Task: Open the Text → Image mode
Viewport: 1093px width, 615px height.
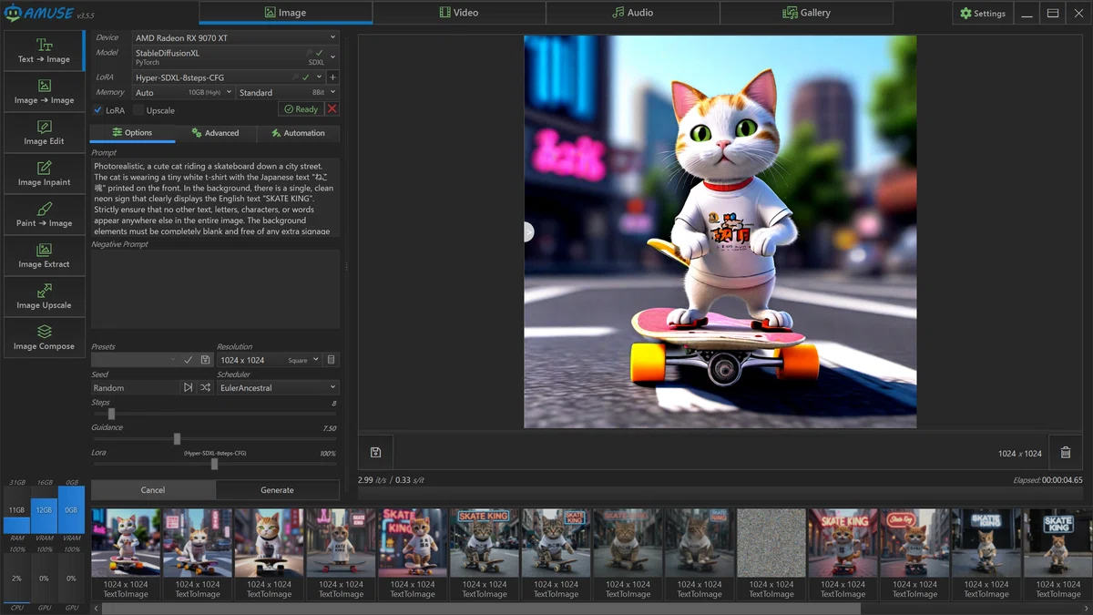Action: 44,50
